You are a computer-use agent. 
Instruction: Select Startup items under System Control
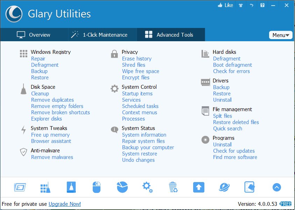(x=137, y=94)
